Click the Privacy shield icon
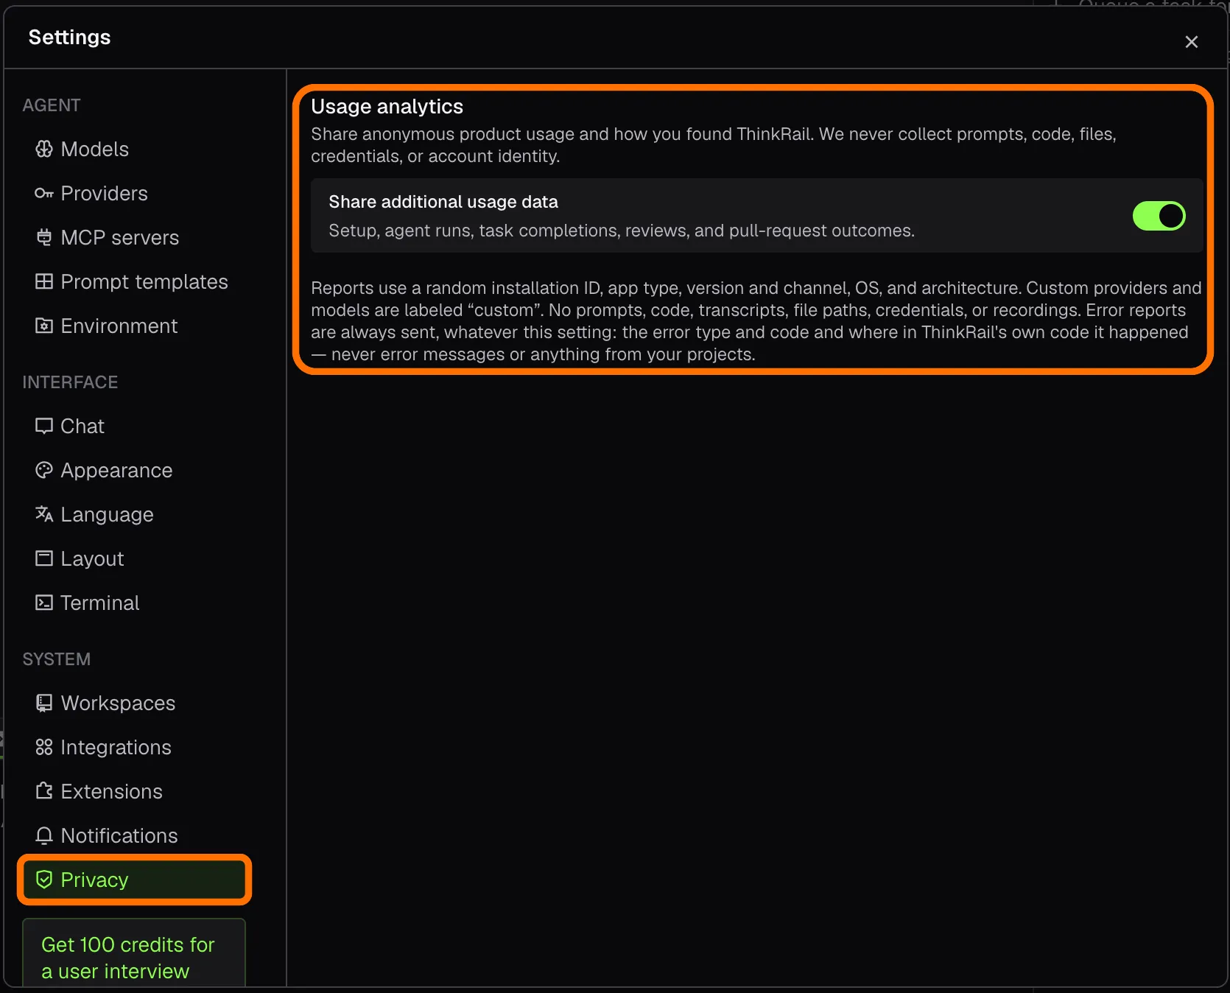Viewport: 1230px width, 993px height. point(44,880)
